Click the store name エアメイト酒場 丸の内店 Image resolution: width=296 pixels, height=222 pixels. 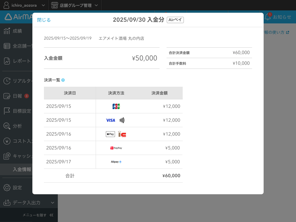coord(121,38)
